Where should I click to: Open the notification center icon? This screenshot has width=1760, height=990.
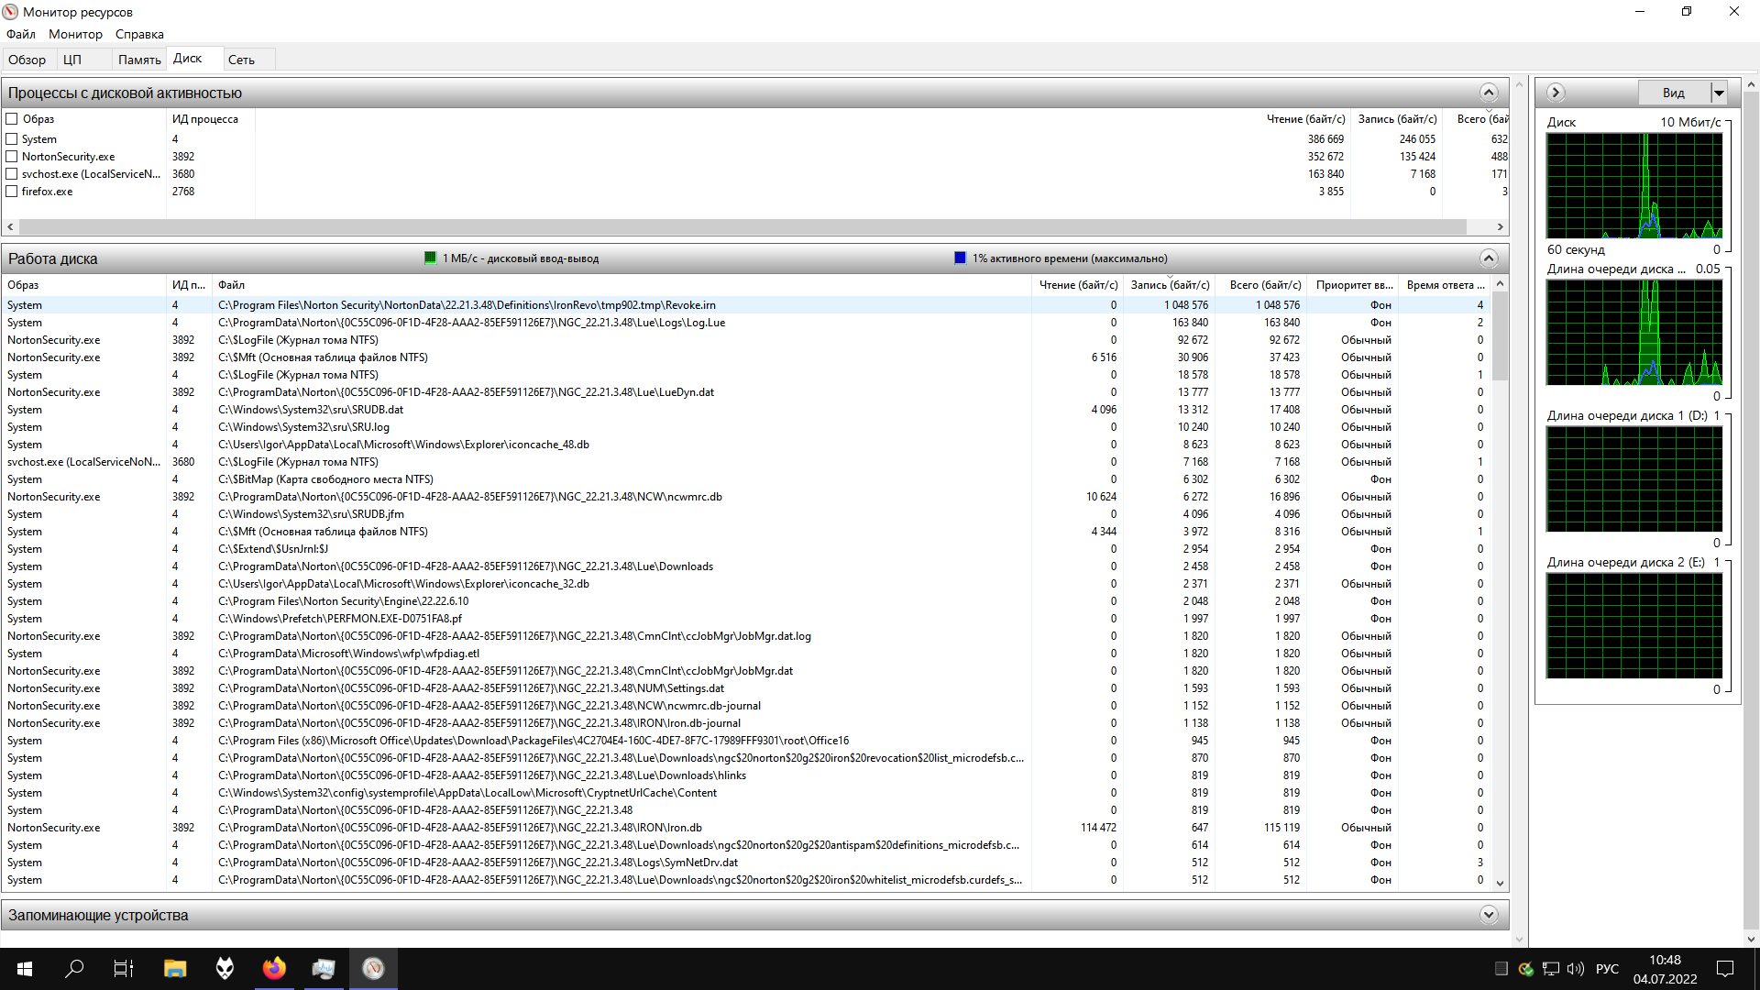pos(1725,969)
